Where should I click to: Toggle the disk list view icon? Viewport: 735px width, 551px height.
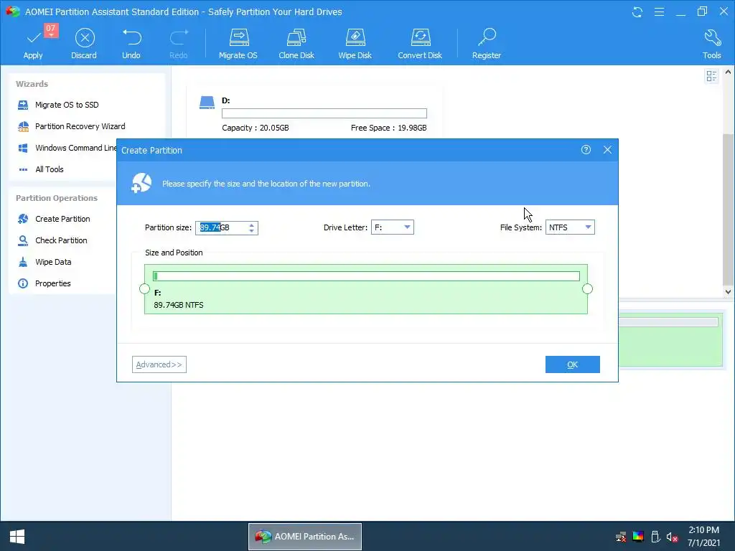pos(711,76)
